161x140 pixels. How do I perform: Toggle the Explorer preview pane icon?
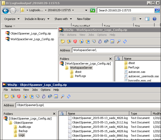(147, 19)
